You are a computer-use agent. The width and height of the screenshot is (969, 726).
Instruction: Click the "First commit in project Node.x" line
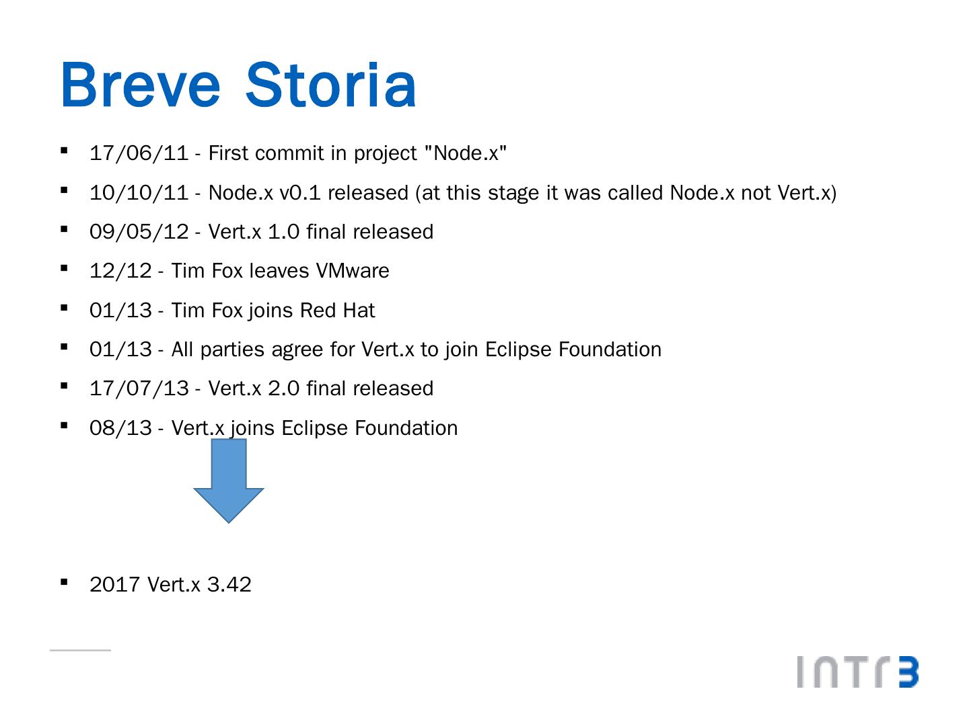pyautogui.click(x=298, y=153)
